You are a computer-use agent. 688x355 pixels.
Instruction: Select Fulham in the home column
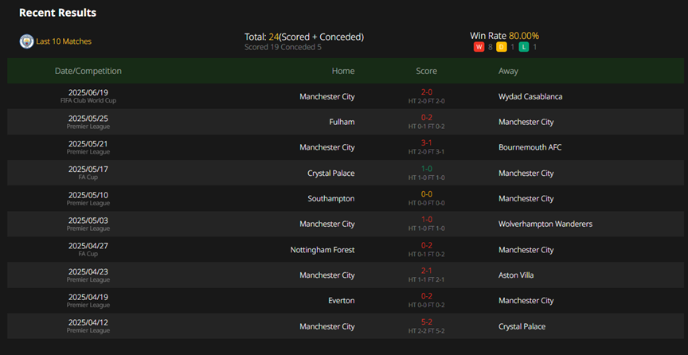(342, 122)
